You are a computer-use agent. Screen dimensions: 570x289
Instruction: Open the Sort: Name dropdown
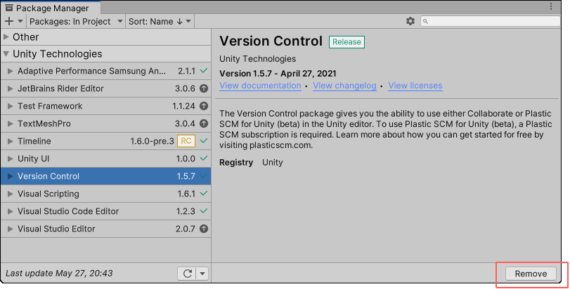pyautogui.click(x=160, y=21)
